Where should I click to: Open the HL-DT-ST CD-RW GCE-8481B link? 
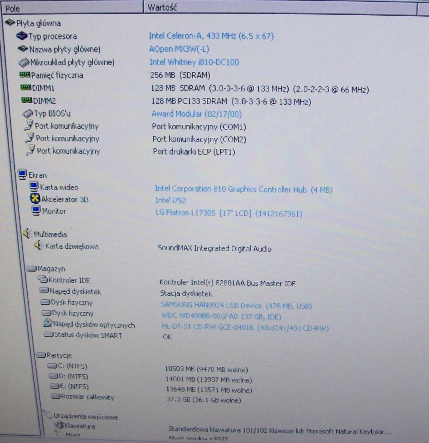(x=245, y=327)
